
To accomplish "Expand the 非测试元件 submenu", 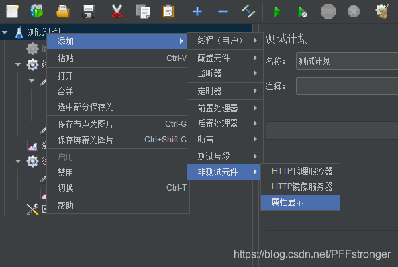I will coord(224,172).
